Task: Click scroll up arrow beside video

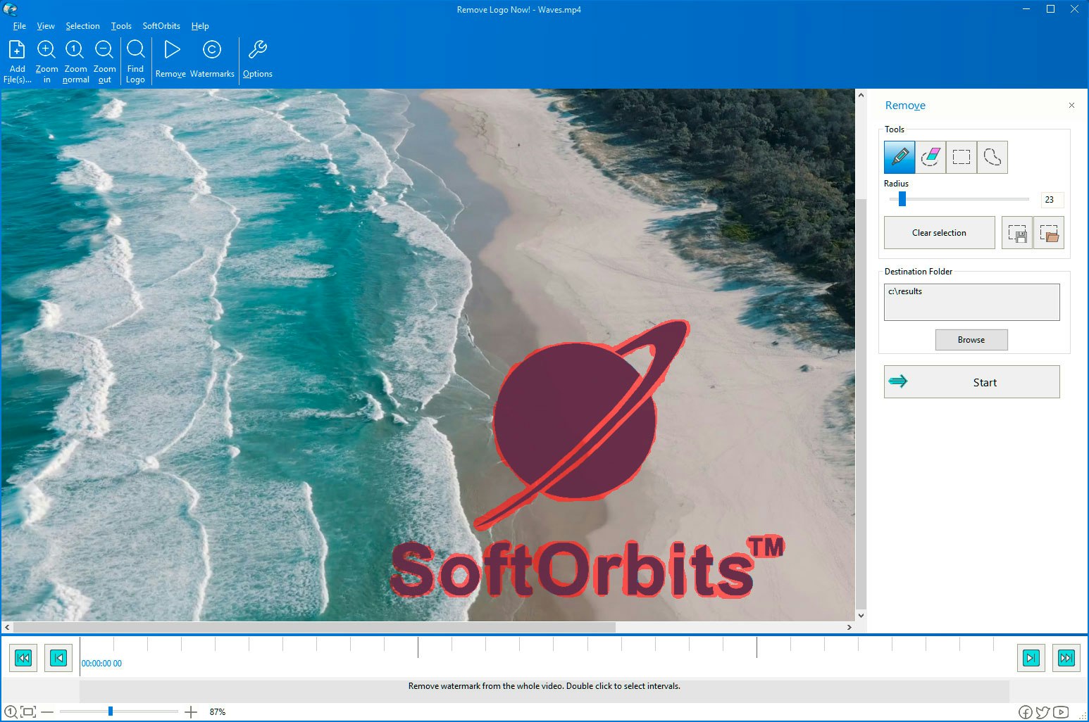Action: [861, 96]
